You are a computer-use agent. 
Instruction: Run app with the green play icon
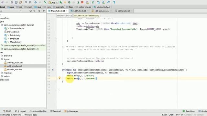pyautogui.click(x=61, y=2)
